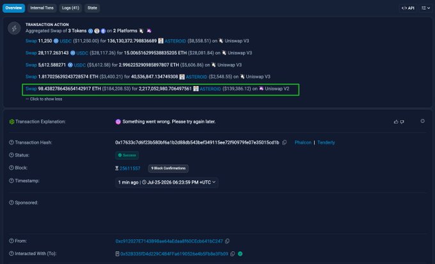This screenshot has height=264, width=435.
Task: Open ASTEROID link in the Uniswap V2 swap row
Action: click(210, 89)
